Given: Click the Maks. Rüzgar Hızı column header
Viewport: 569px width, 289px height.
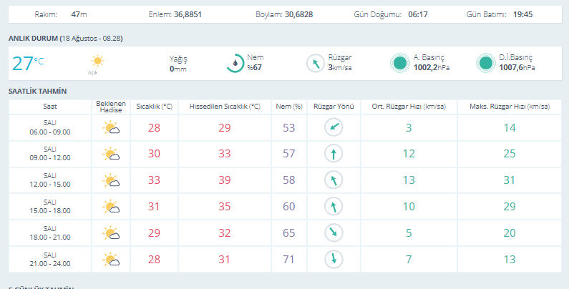Looking at the screenshot, I should point(510,107).
